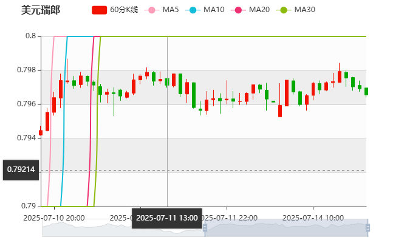Click the left data zoom slider handle
This screenshot has height=243, width=407.
[205, 228]
